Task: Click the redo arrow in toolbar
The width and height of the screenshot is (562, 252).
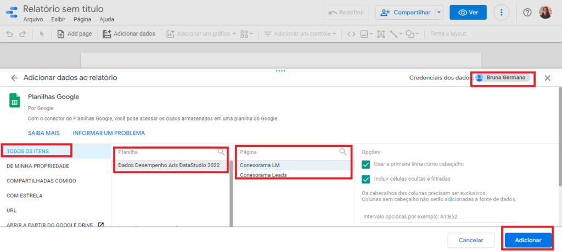Action: click(23, 34)
